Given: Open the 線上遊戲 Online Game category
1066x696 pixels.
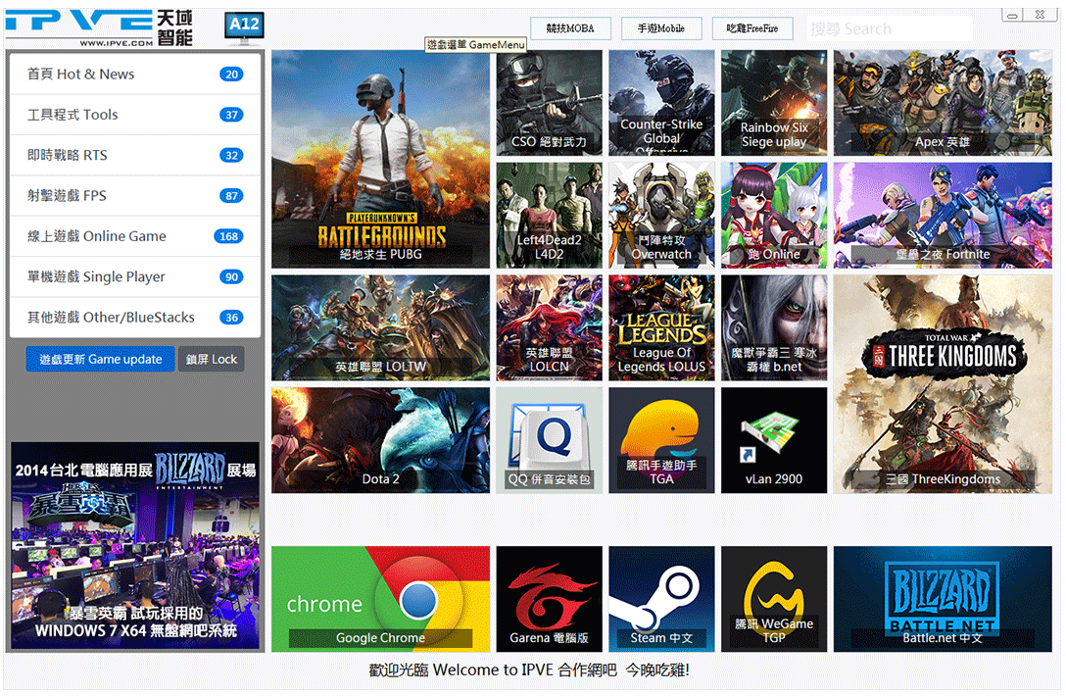Looking at the screenshot, I should point(135,236).
